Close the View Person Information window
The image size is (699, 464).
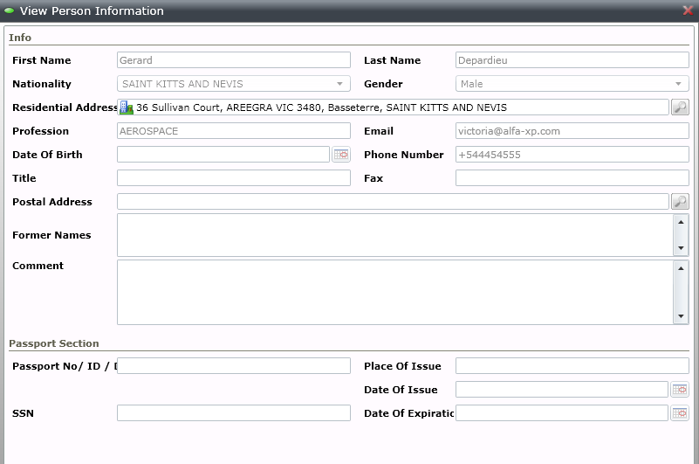[x=688, y=10]
